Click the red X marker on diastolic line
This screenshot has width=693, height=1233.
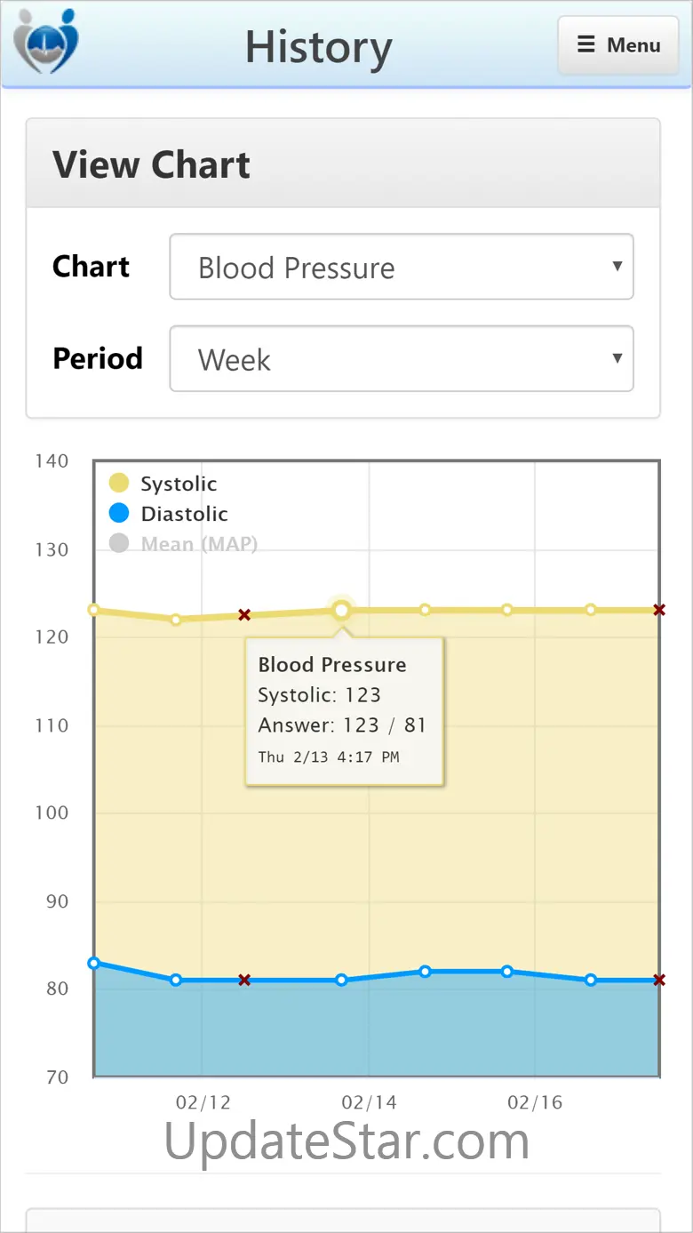244,980
